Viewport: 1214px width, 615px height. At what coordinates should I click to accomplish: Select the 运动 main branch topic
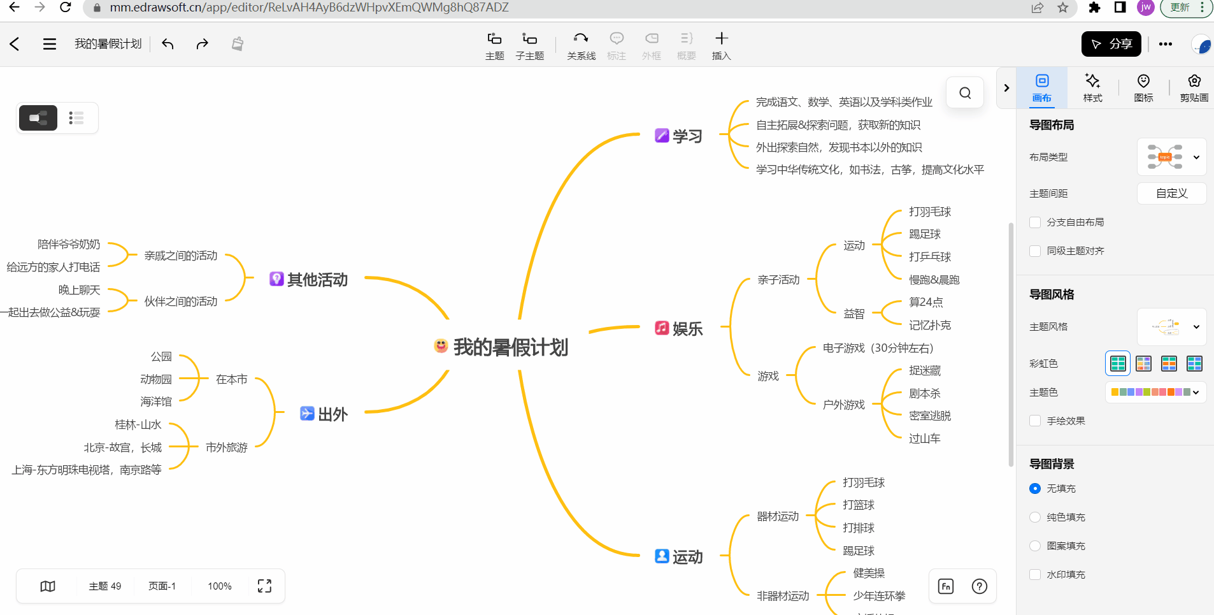point(679,557)
